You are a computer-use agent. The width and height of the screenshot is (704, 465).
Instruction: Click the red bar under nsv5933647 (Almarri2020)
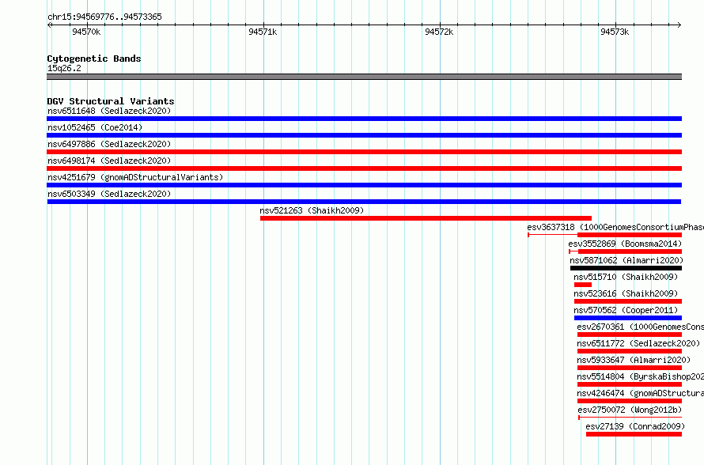coord(630,368)
